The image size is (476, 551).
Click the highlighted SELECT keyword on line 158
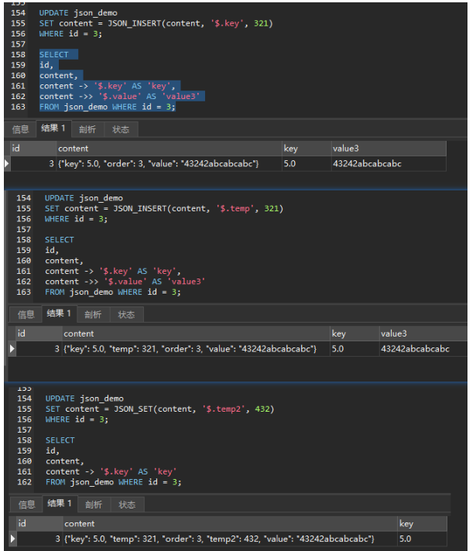click(53, 55)
